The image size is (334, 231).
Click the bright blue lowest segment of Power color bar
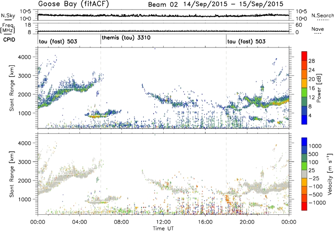click(304, 120)
